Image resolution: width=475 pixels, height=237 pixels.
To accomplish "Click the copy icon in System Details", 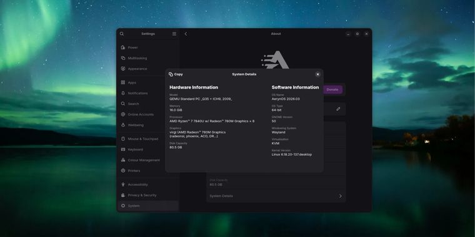I will point(171,74).
